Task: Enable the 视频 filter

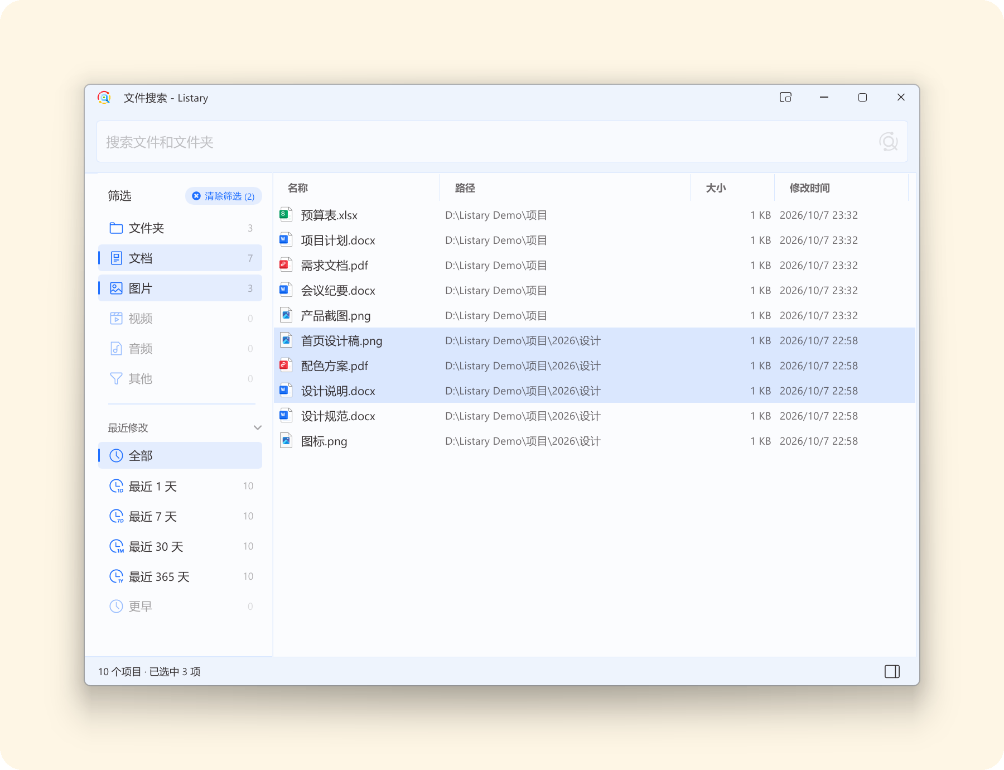Action: (180, 318)
